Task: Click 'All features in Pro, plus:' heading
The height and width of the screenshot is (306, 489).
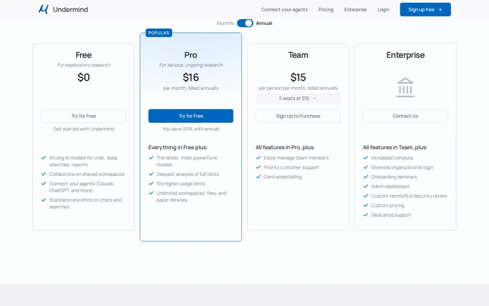Action: (285, 147)
